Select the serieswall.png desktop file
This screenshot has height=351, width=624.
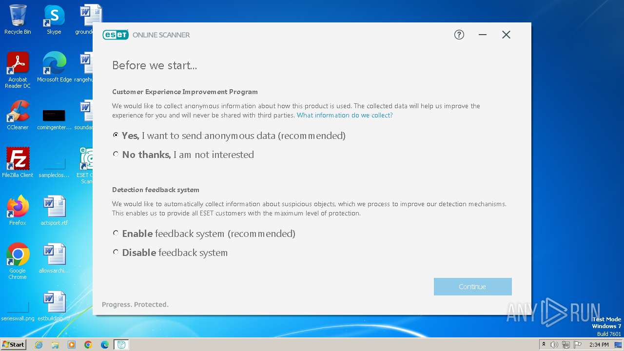[18, 311]
